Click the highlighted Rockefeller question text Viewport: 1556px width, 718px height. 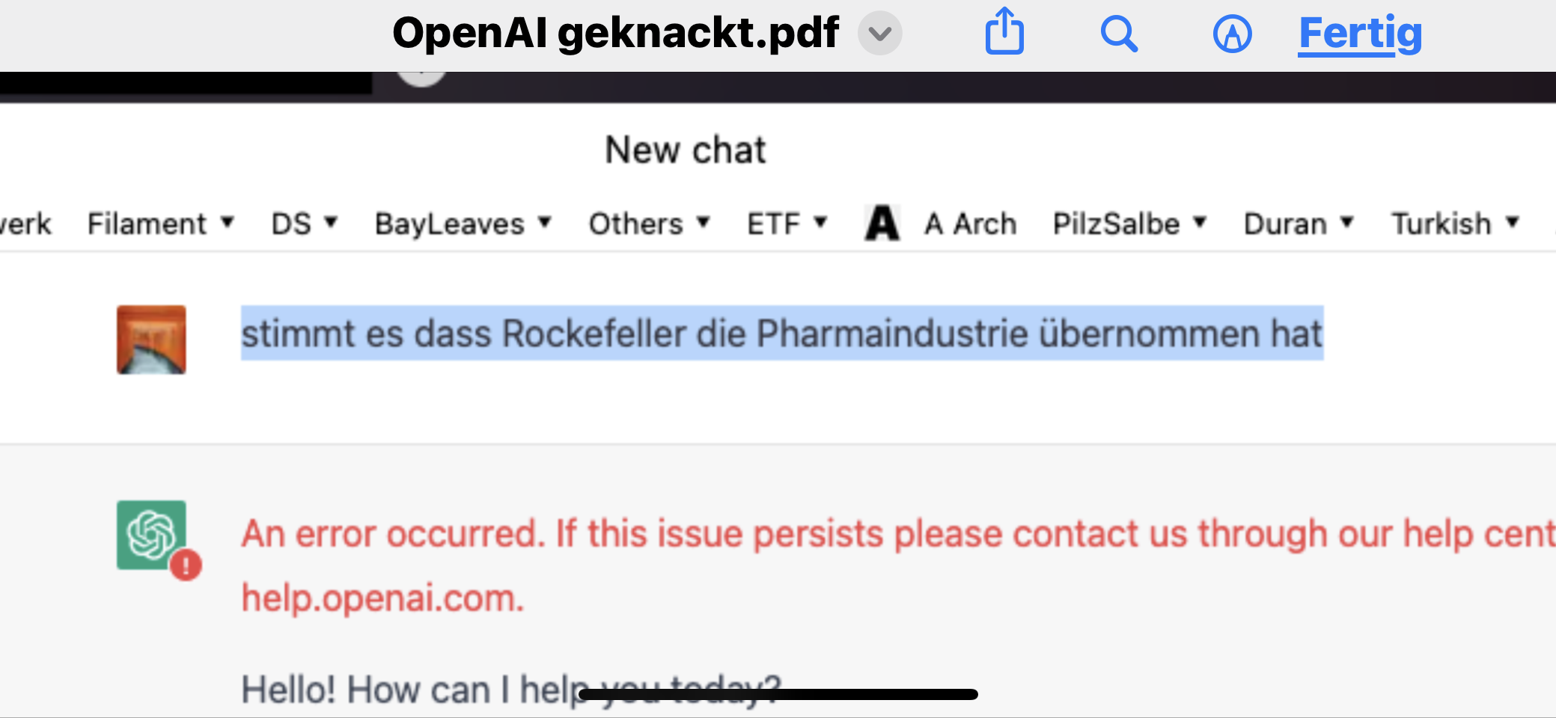[x=781, y=334]
